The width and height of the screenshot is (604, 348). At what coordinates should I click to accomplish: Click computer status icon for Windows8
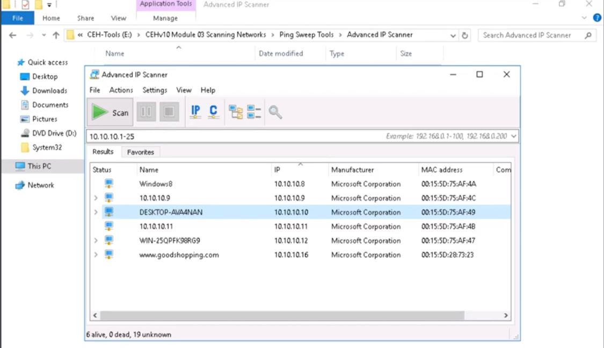(x=109, y=184)
